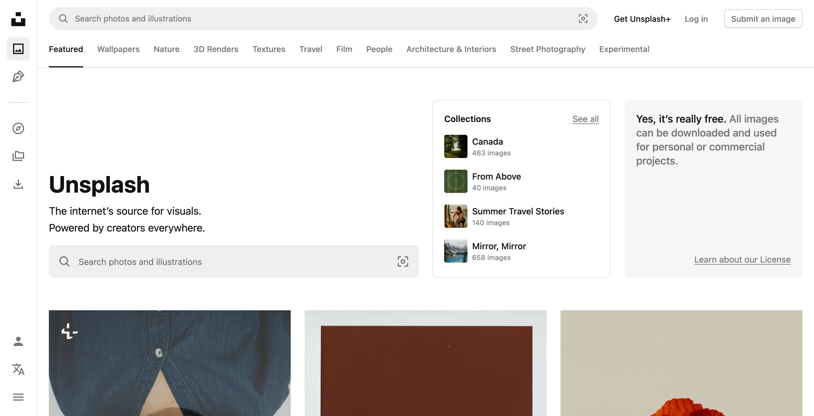
Task: Click the hero search magnifier icon
Action: click(x=65, y=261)
